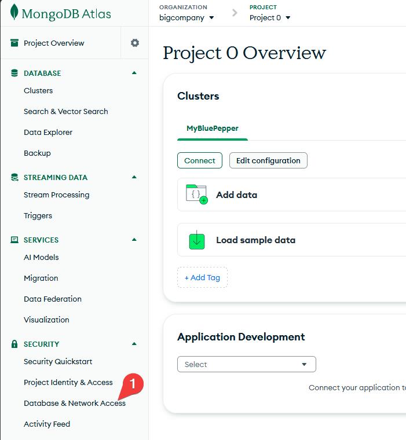
Task: Open Stream Processing page
Action: [x=56, y=195]
